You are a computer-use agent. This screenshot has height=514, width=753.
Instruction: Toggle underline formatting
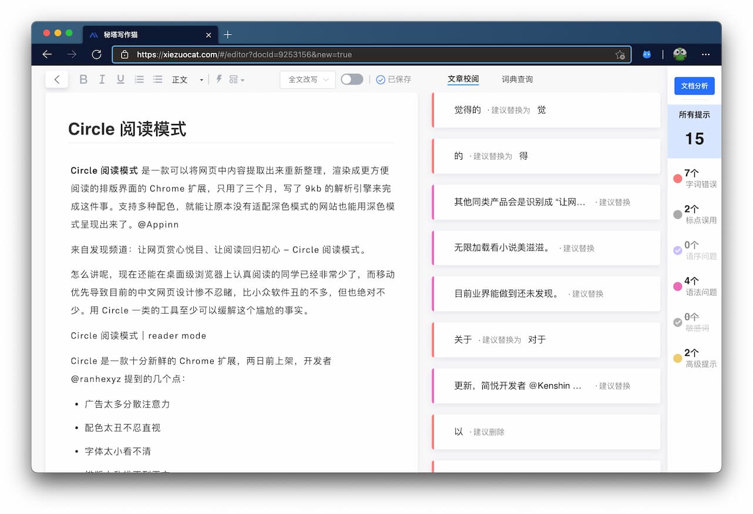(x=120, y=79)
